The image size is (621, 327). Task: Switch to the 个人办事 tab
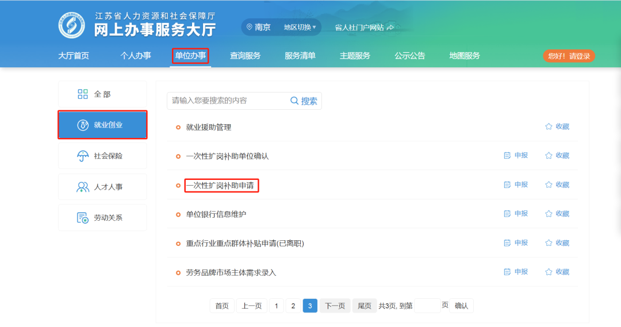(x=136, y=56)
